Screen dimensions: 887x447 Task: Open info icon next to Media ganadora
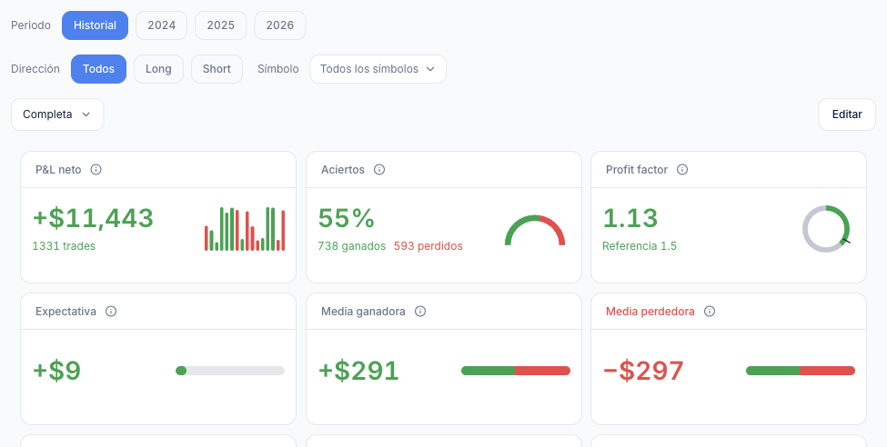click(x=420, y=312)
